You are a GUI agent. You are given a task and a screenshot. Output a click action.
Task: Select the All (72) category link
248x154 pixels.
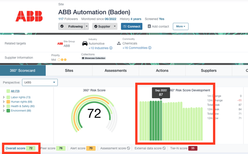tap(15, 91)
